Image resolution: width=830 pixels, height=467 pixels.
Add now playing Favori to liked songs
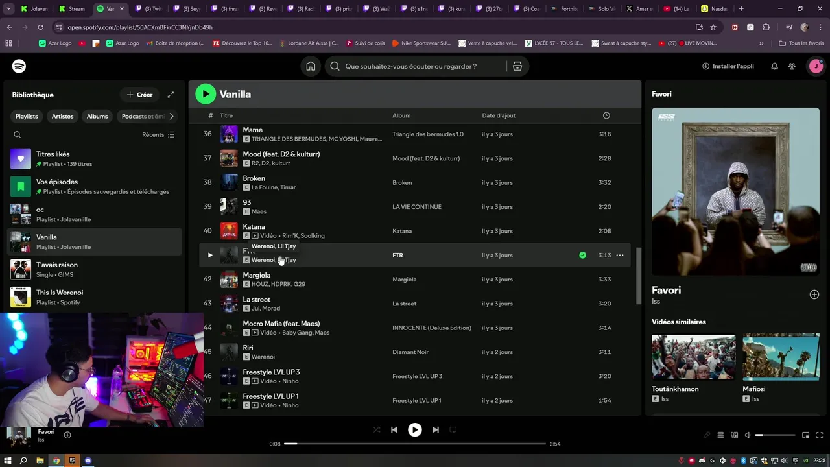(67, 435)
